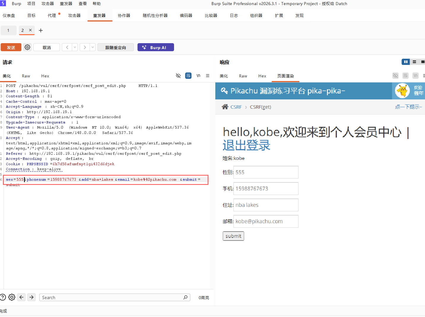Select Repeater tab 1
This screenshot has height=317, width=425.
8,30
